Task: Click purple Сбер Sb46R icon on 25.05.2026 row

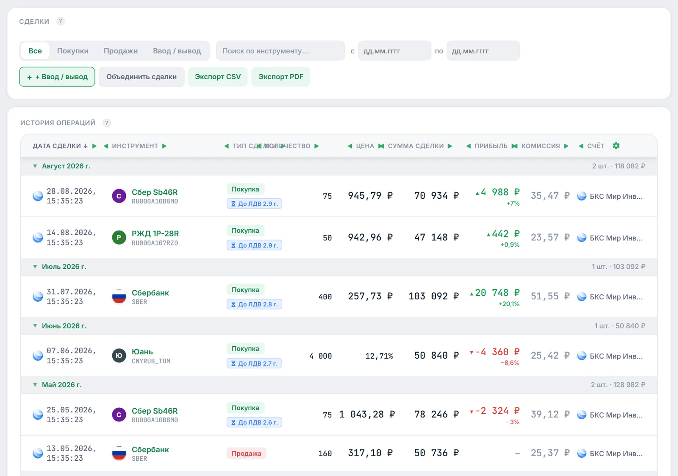Action: tap(119, 415)
